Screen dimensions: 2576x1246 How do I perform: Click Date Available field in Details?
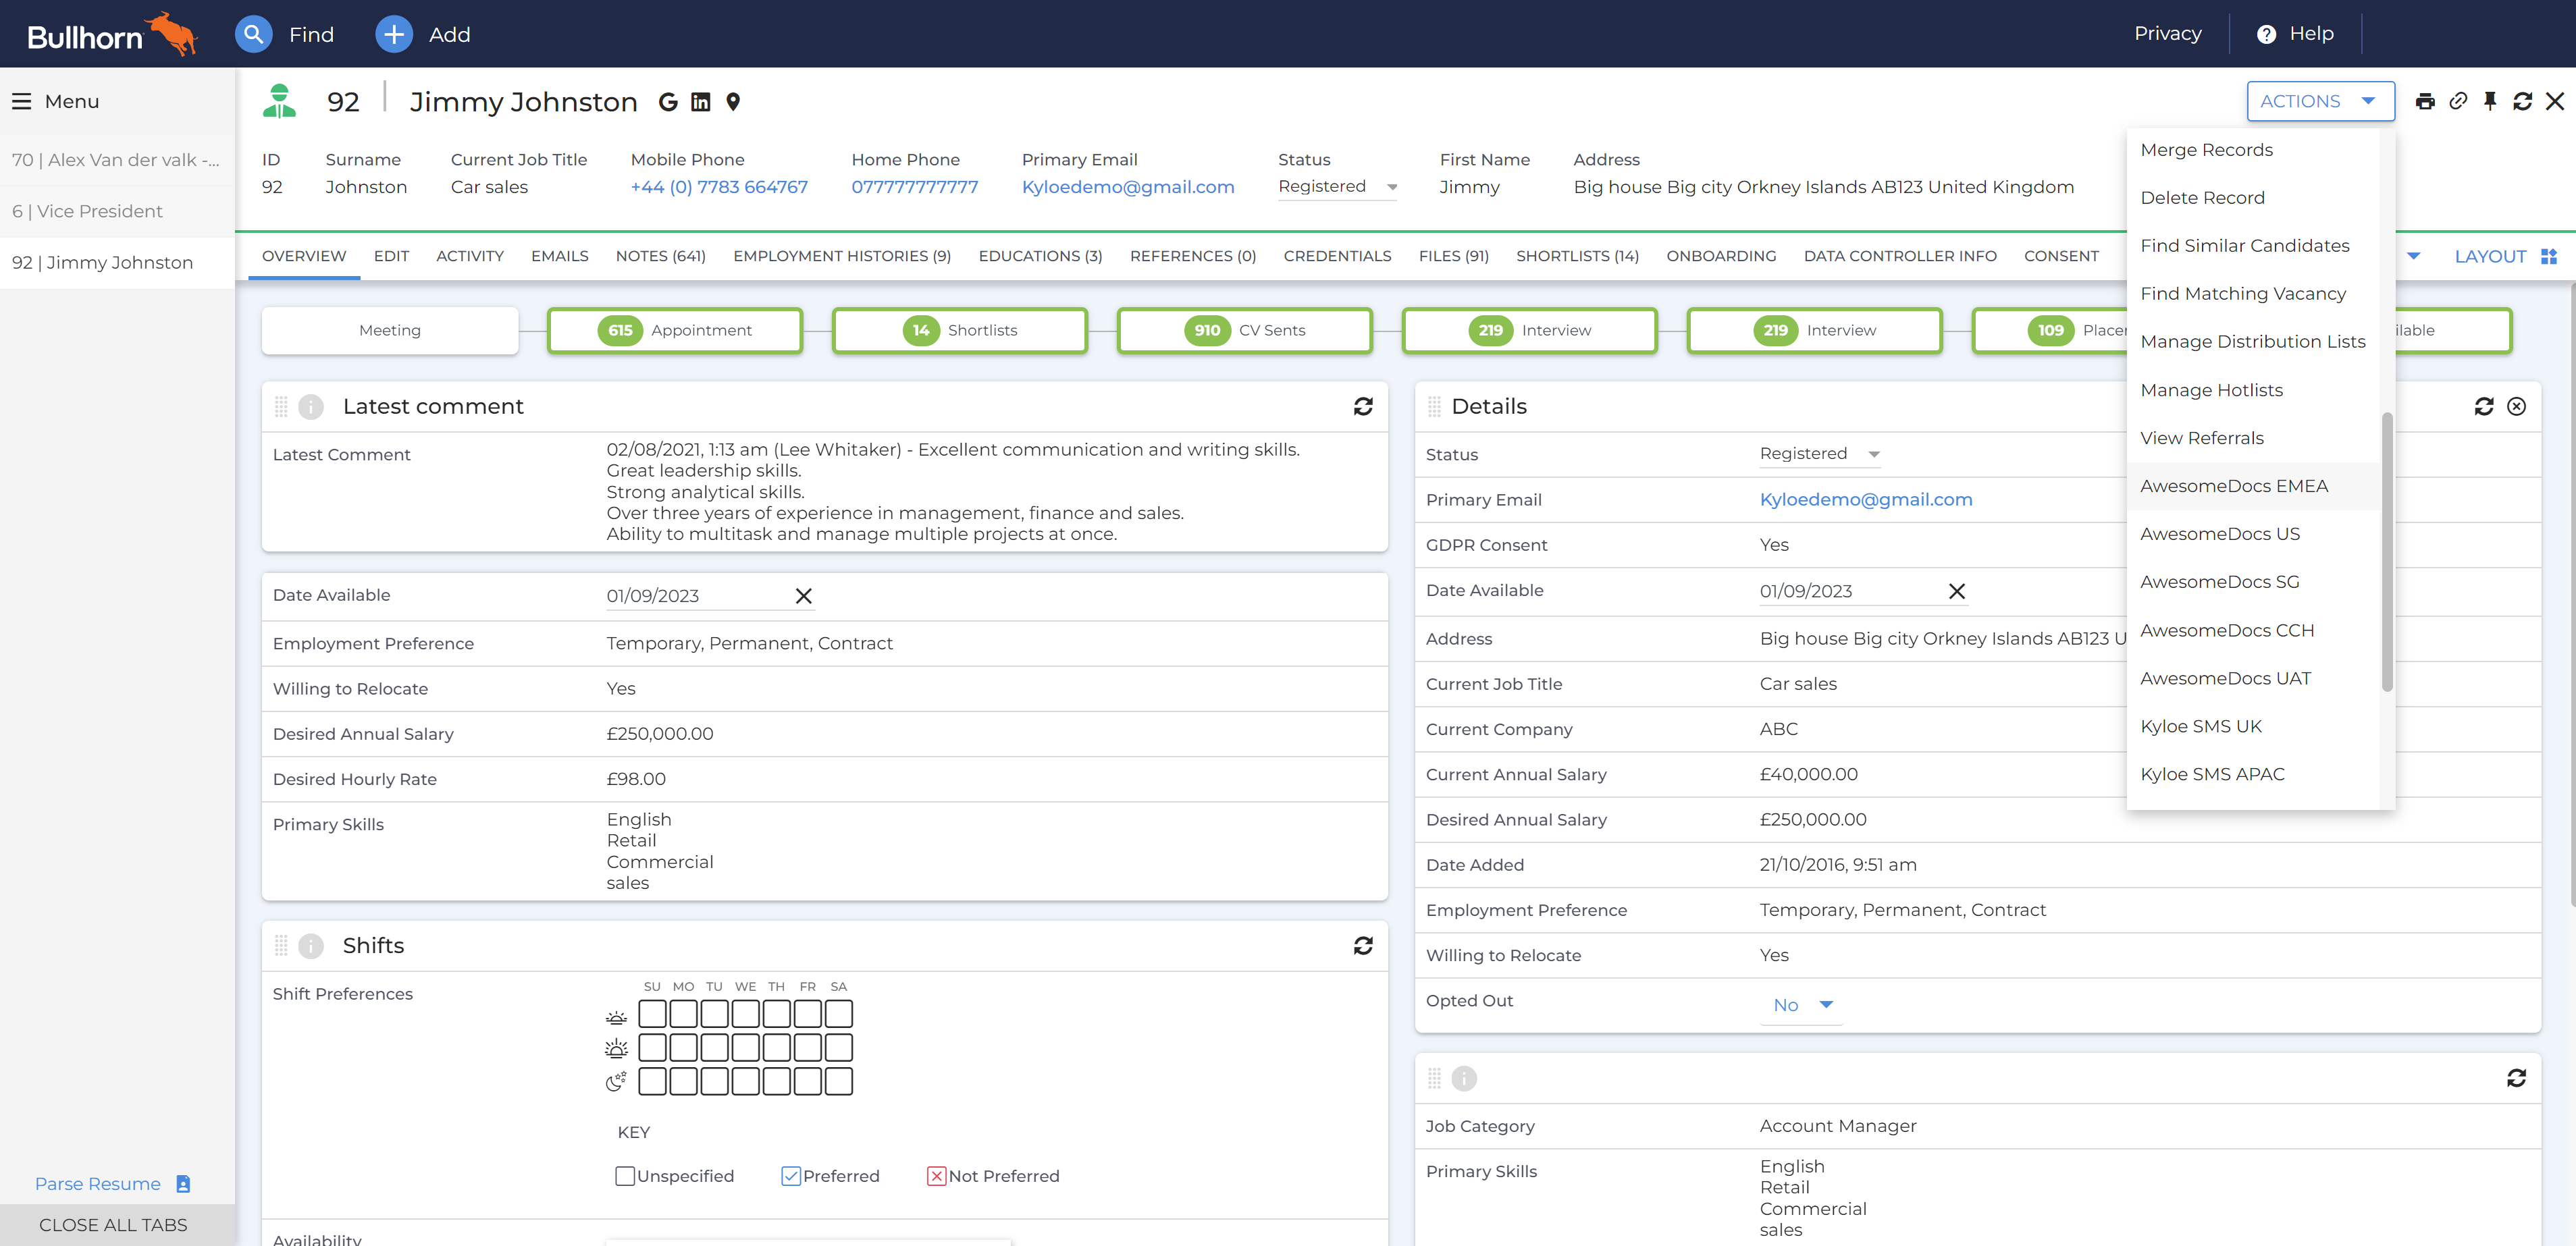point(1852,591)
